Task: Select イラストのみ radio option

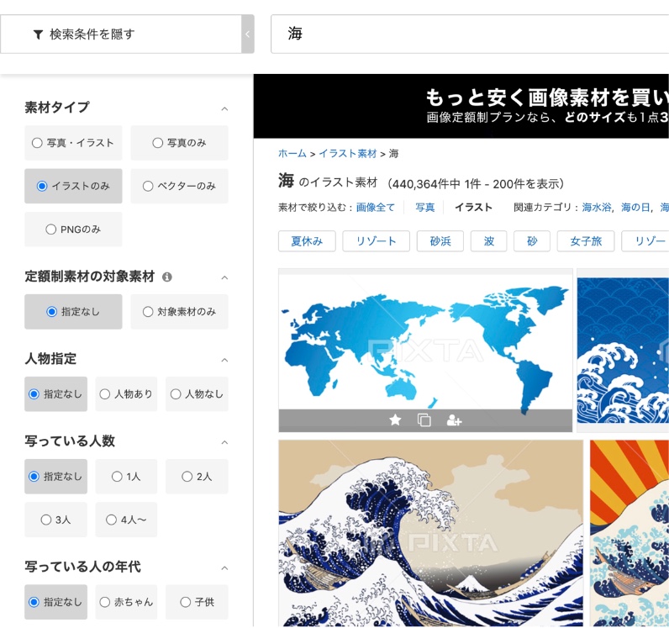Action: tap(73, 186)
